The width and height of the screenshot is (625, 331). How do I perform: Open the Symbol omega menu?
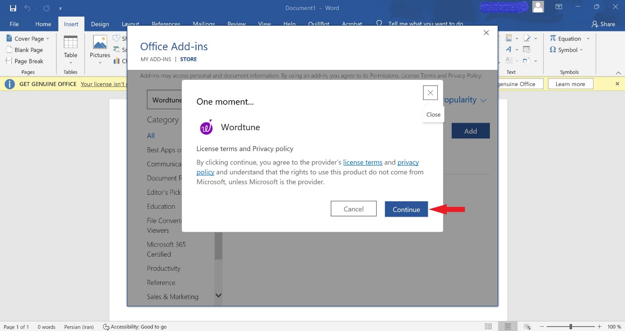566,50
